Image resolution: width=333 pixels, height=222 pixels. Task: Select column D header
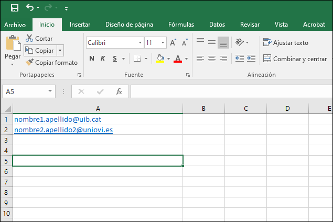287,108
